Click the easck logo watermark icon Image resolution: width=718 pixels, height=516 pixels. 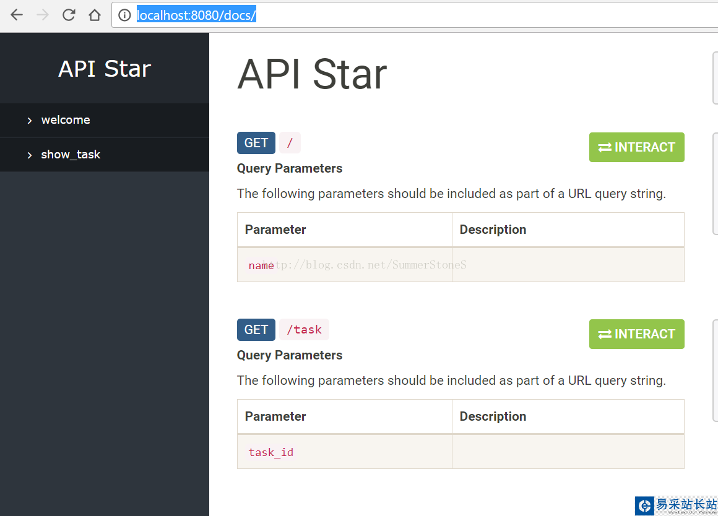click(x=645, y=505)
